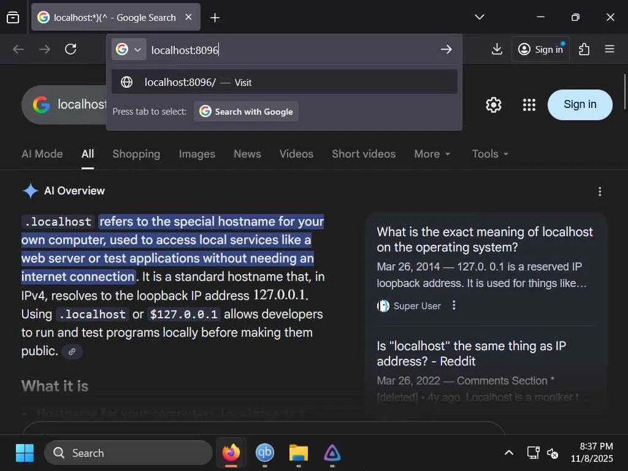This screenshot has height=471, width=628.
Task: Switch to Shopping results tab
Action: pyautogui.click(x=136, y=154)
